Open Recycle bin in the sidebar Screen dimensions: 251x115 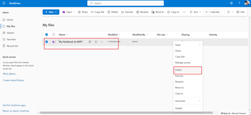pos(12,46)
